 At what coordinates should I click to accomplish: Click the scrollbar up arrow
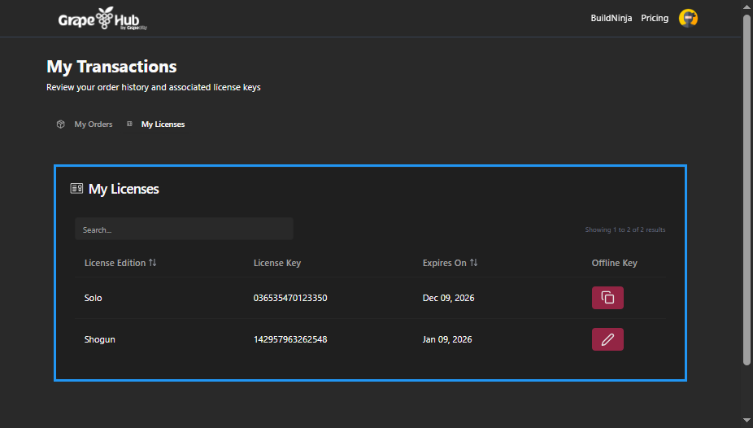pyautogui.click(x=746, y=6)
